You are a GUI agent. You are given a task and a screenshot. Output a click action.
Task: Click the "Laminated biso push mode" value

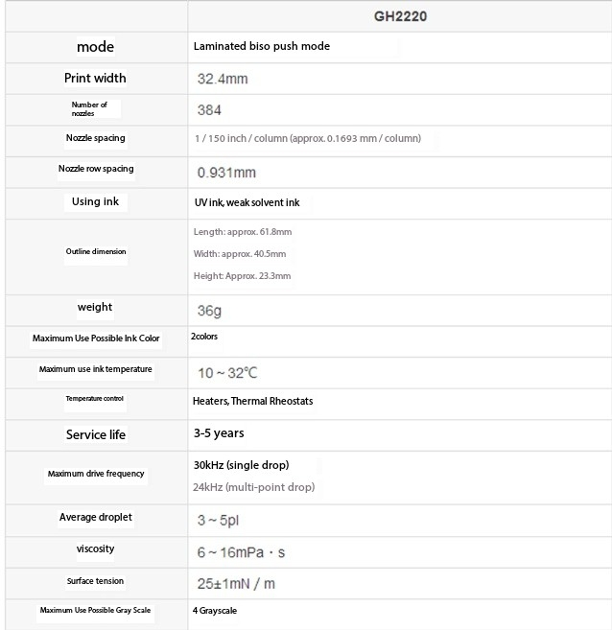pyautogui.click(x=262, y=46)
